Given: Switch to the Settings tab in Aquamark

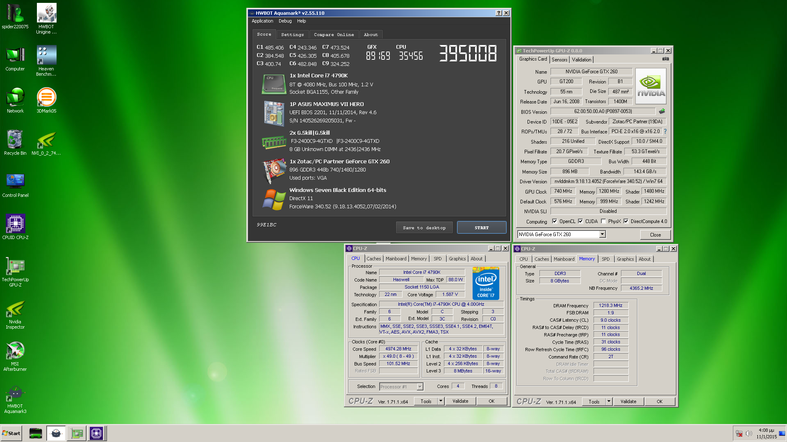Looking at the screenshot, I should (292, 35).
